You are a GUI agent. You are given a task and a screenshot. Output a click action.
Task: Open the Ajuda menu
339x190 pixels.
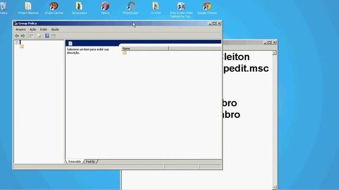point(55,30)
